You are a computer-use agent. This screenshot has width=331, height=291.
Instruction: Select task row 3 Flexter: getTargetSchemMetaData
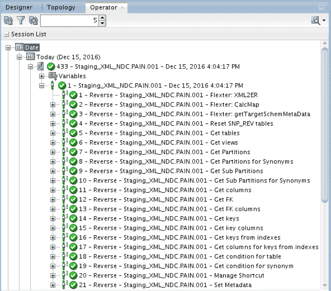[x=194, y=114]
